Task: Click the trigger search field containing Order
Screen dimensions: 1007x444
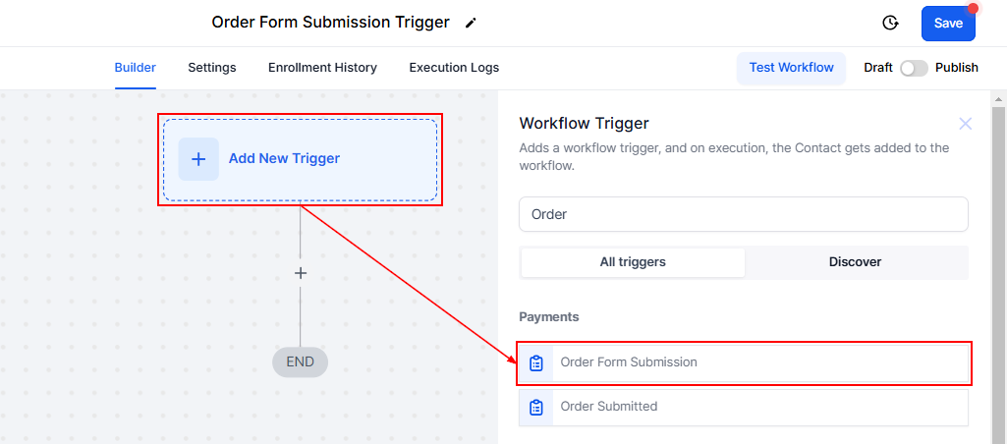Action: point(743,214)
